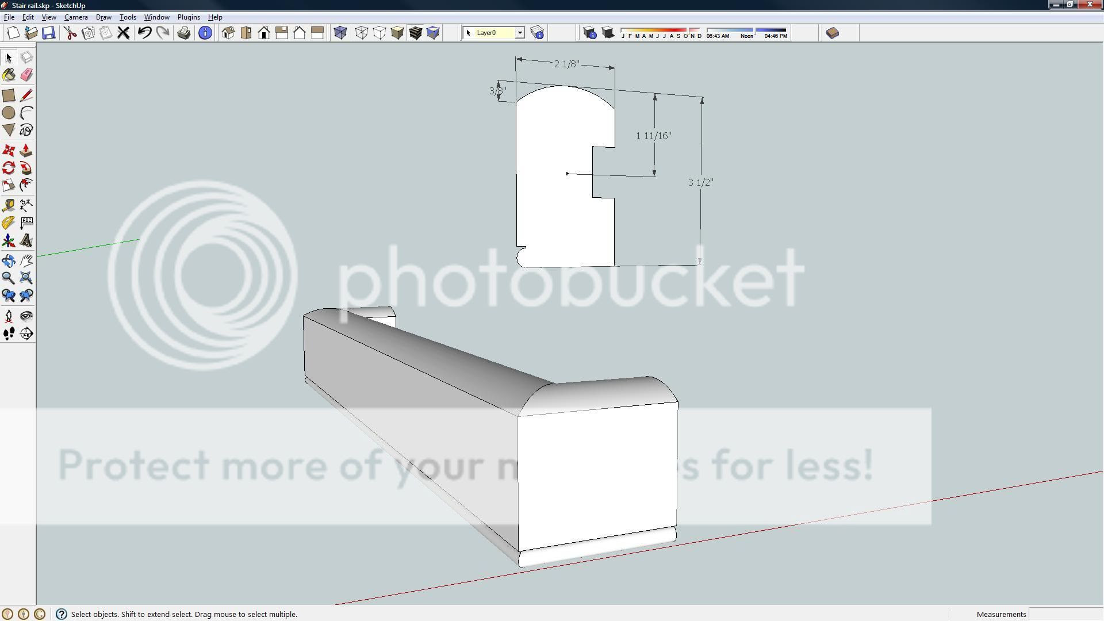Undo the last action
The height and width of the screenshot is (621, 1104).
coord(144,33)
